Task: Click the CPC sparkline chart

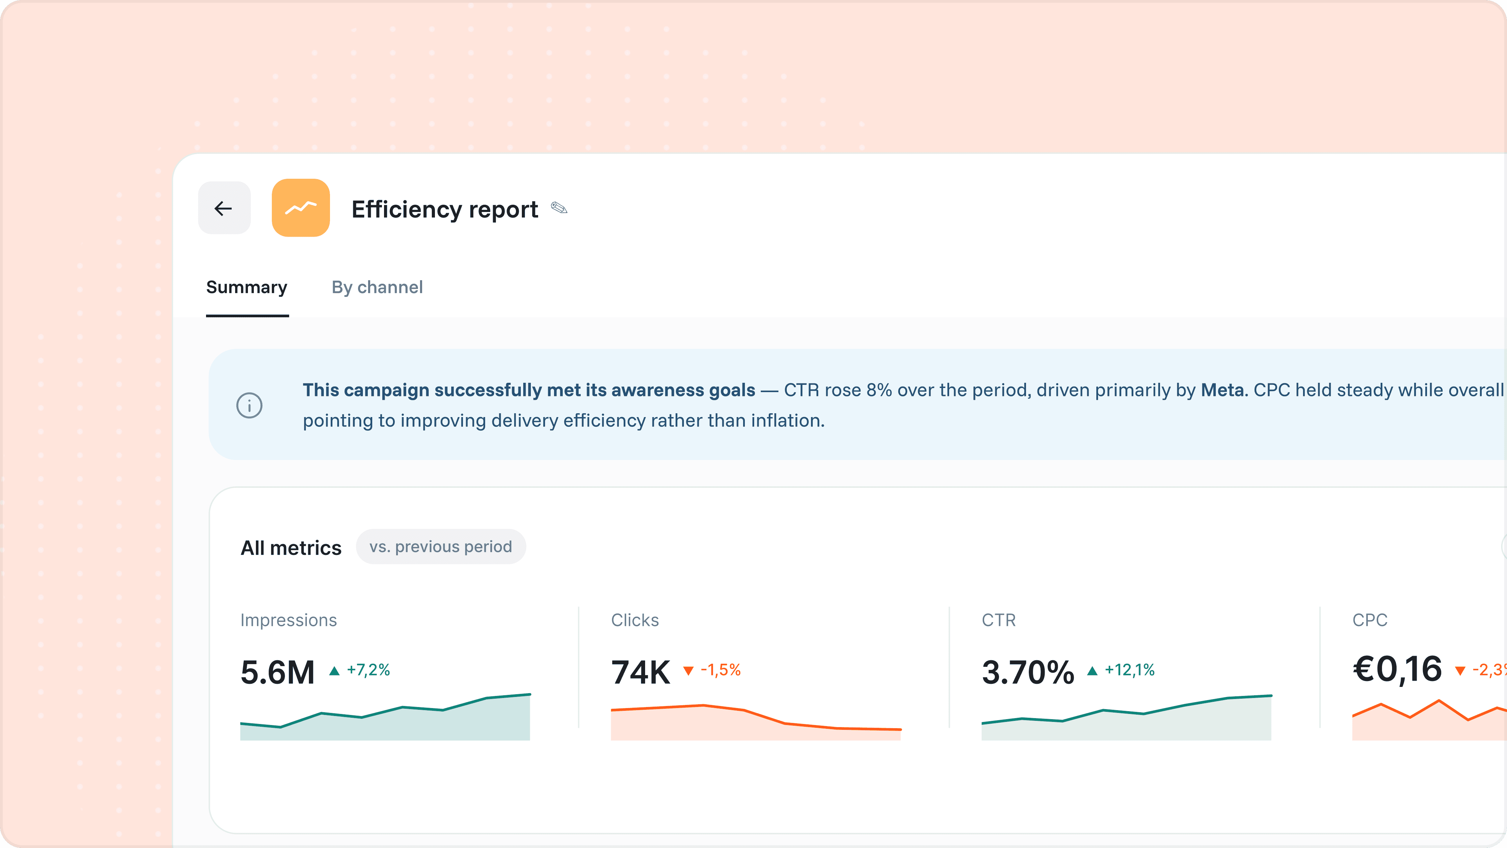Action: tap(1429, 720)
